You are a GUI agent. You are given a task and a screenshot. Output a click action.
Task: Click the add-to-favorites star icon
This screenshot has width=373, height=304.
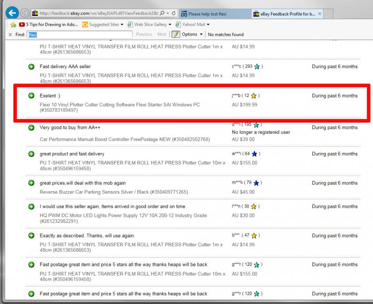tap(14, 25)
